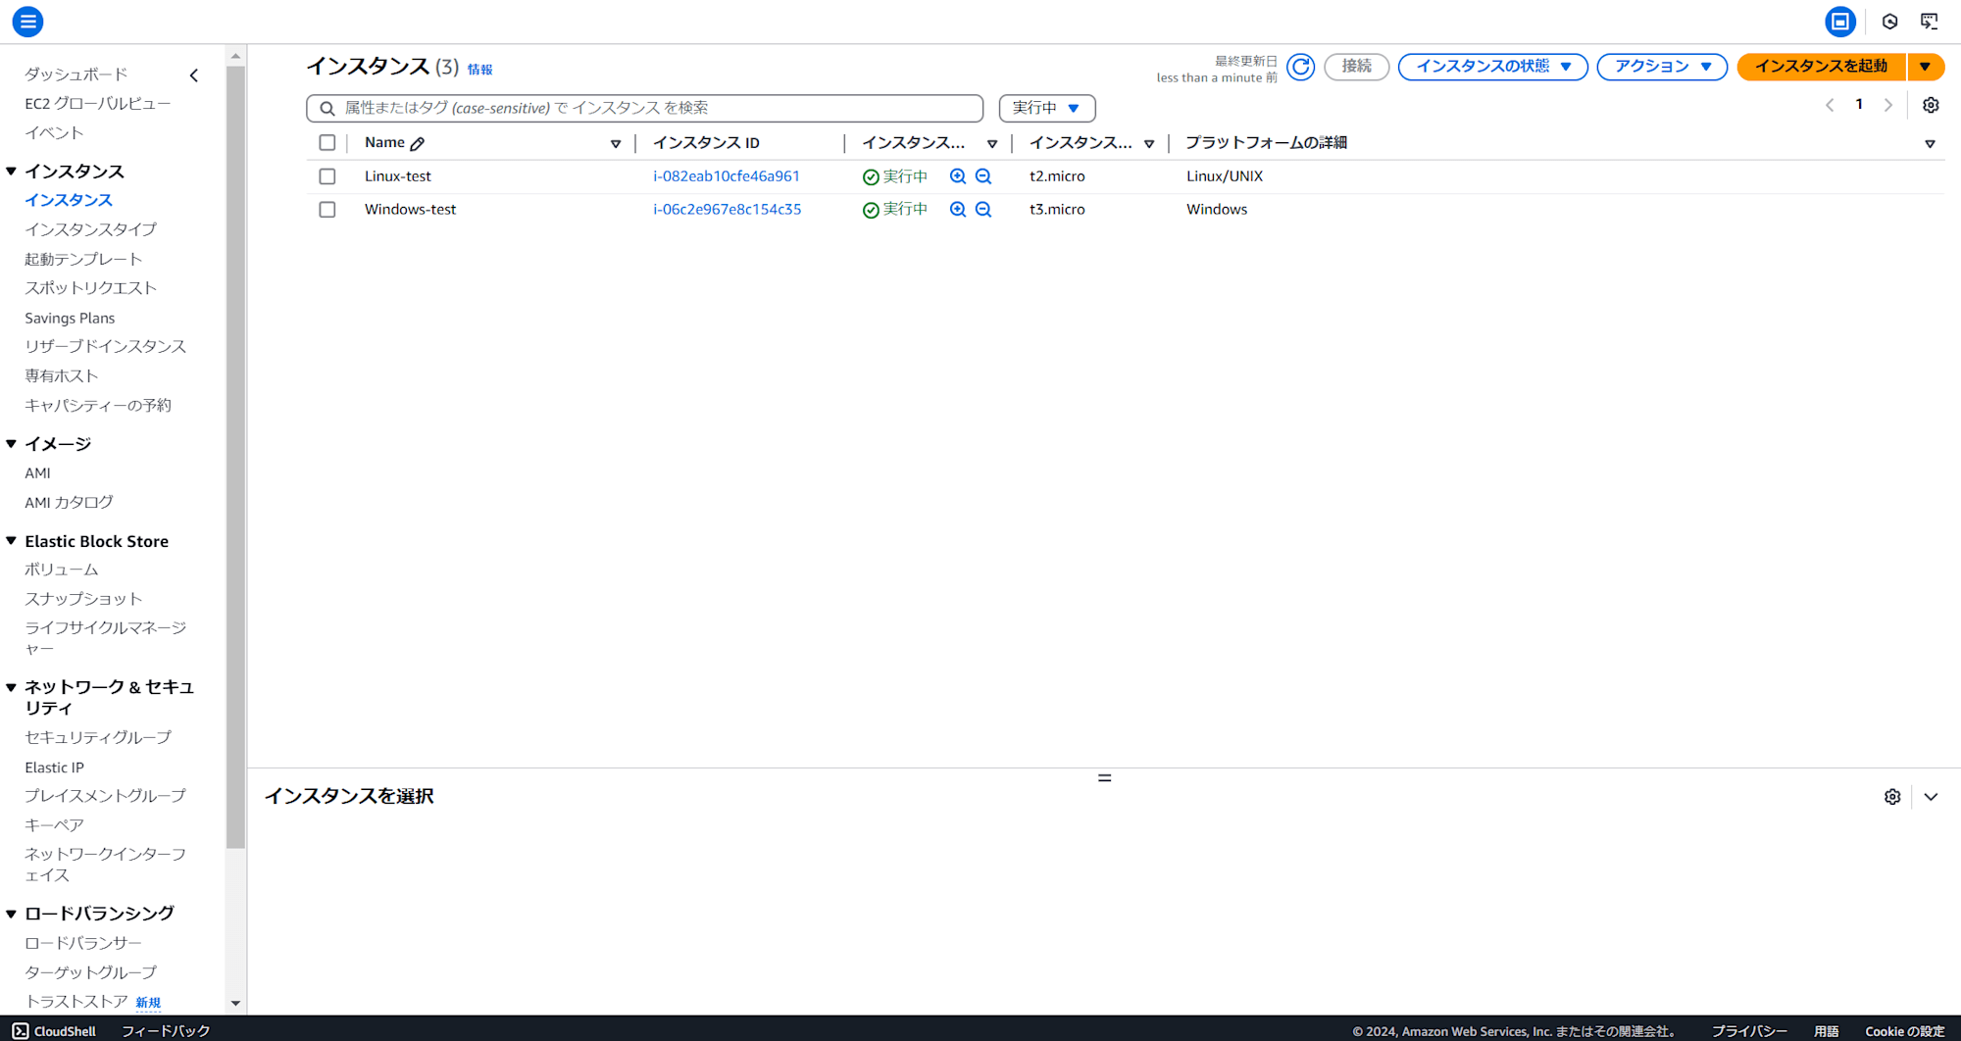Collapse Elastic Block Store section

(12, 541)
